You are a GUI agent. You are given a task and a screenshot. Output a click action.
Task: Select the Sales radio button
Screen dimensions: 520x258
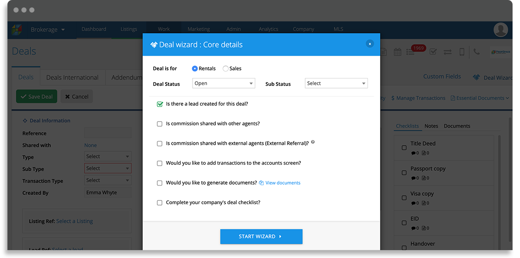click(226, 69)
